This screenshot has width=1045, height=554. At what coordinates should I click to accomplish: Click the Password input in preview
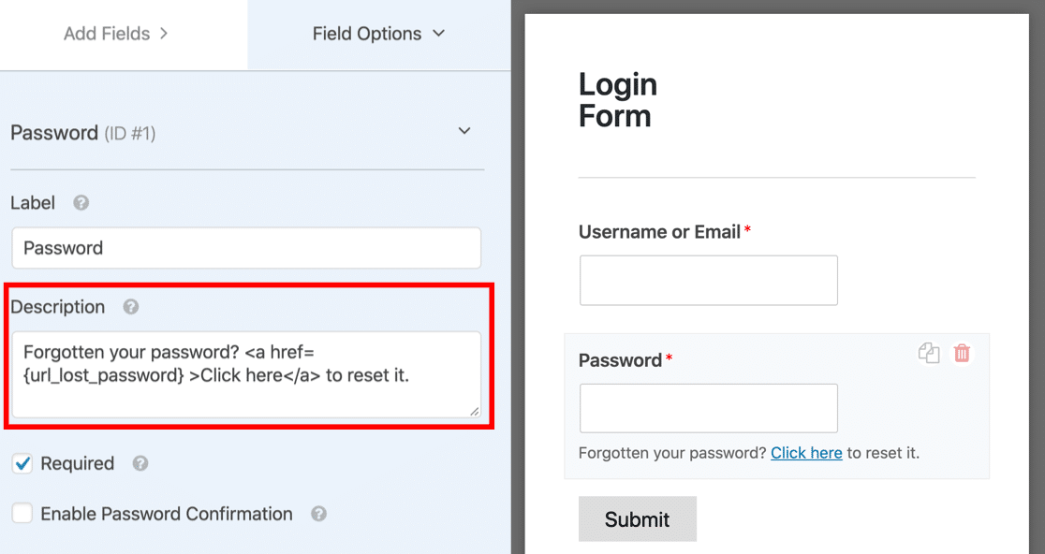click(708, 408)
